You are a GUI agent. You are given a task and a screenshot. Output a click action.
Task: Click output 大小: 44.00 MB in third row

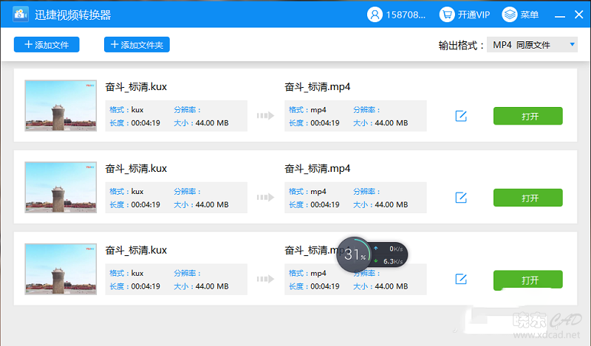coord(380,286)
